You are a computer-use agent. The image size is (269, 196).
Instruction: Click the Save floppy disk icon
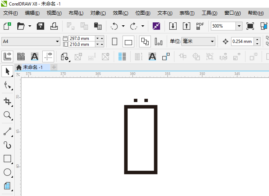pos(40,26)
